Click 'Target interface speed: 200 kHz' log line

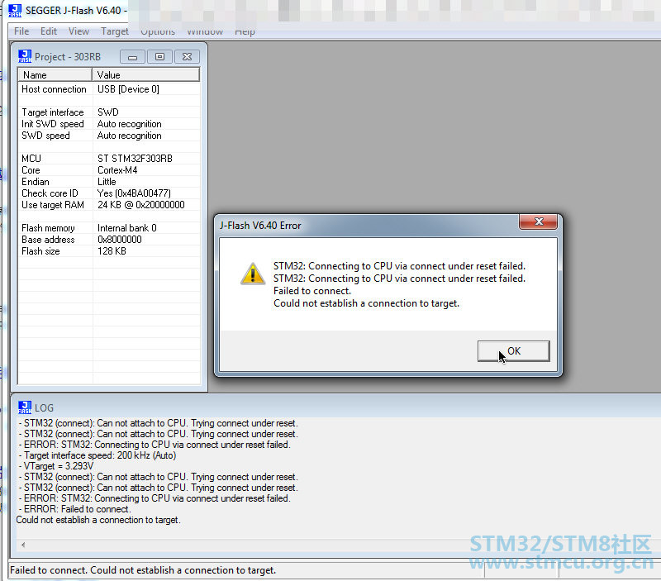(97, 455)
